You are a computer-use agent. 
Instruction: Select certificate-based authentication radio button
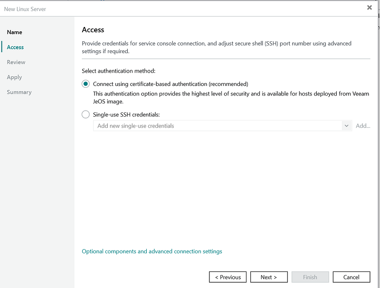point(85,84)
